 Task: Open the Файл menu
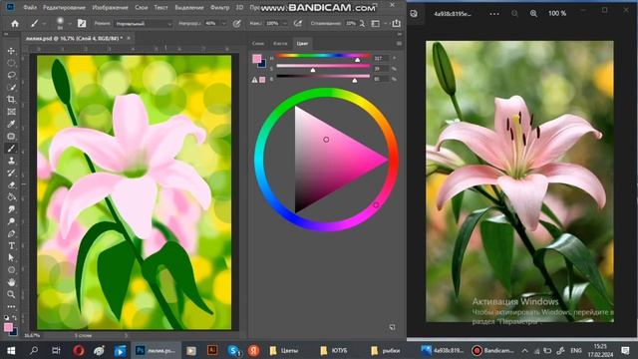click(x=30, y=7)
